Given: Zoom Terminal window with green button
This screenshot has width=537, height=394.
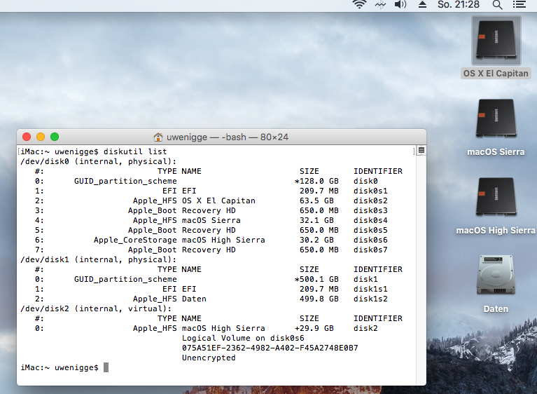Looking at the screenshot, I should click(x=55, y=137).
